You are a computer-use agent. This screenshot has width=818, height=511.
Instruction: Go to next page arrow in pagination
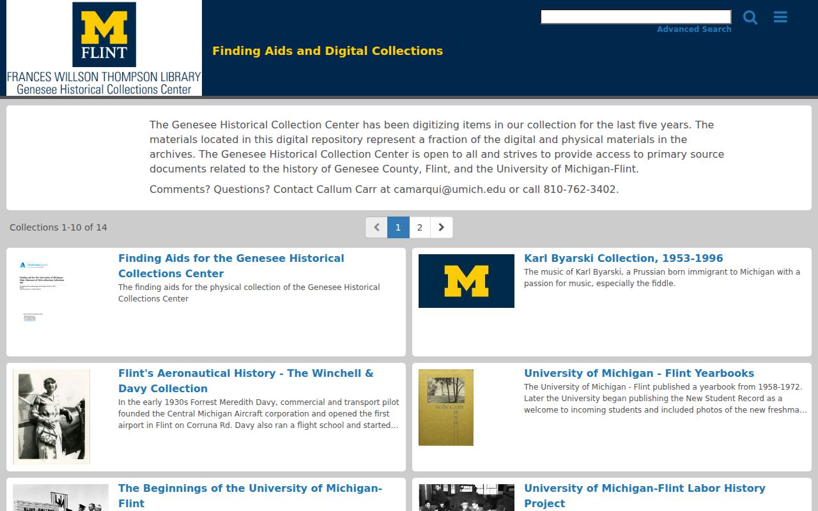click(442, 227)
